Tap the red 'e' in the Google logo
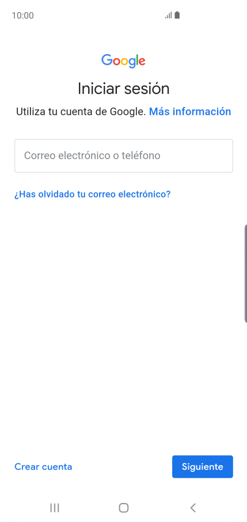 [x=142, y=62]
